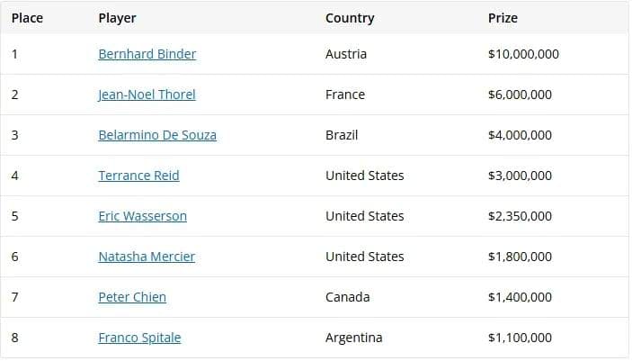The height and width of the screenshot is (361, 632).
Task: Click the France country cell
Action: [x=344, y=95]
